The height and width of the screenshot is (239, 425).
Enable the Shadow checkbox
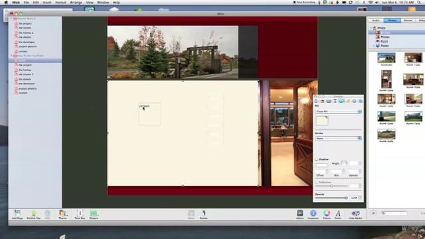[316, 159]
